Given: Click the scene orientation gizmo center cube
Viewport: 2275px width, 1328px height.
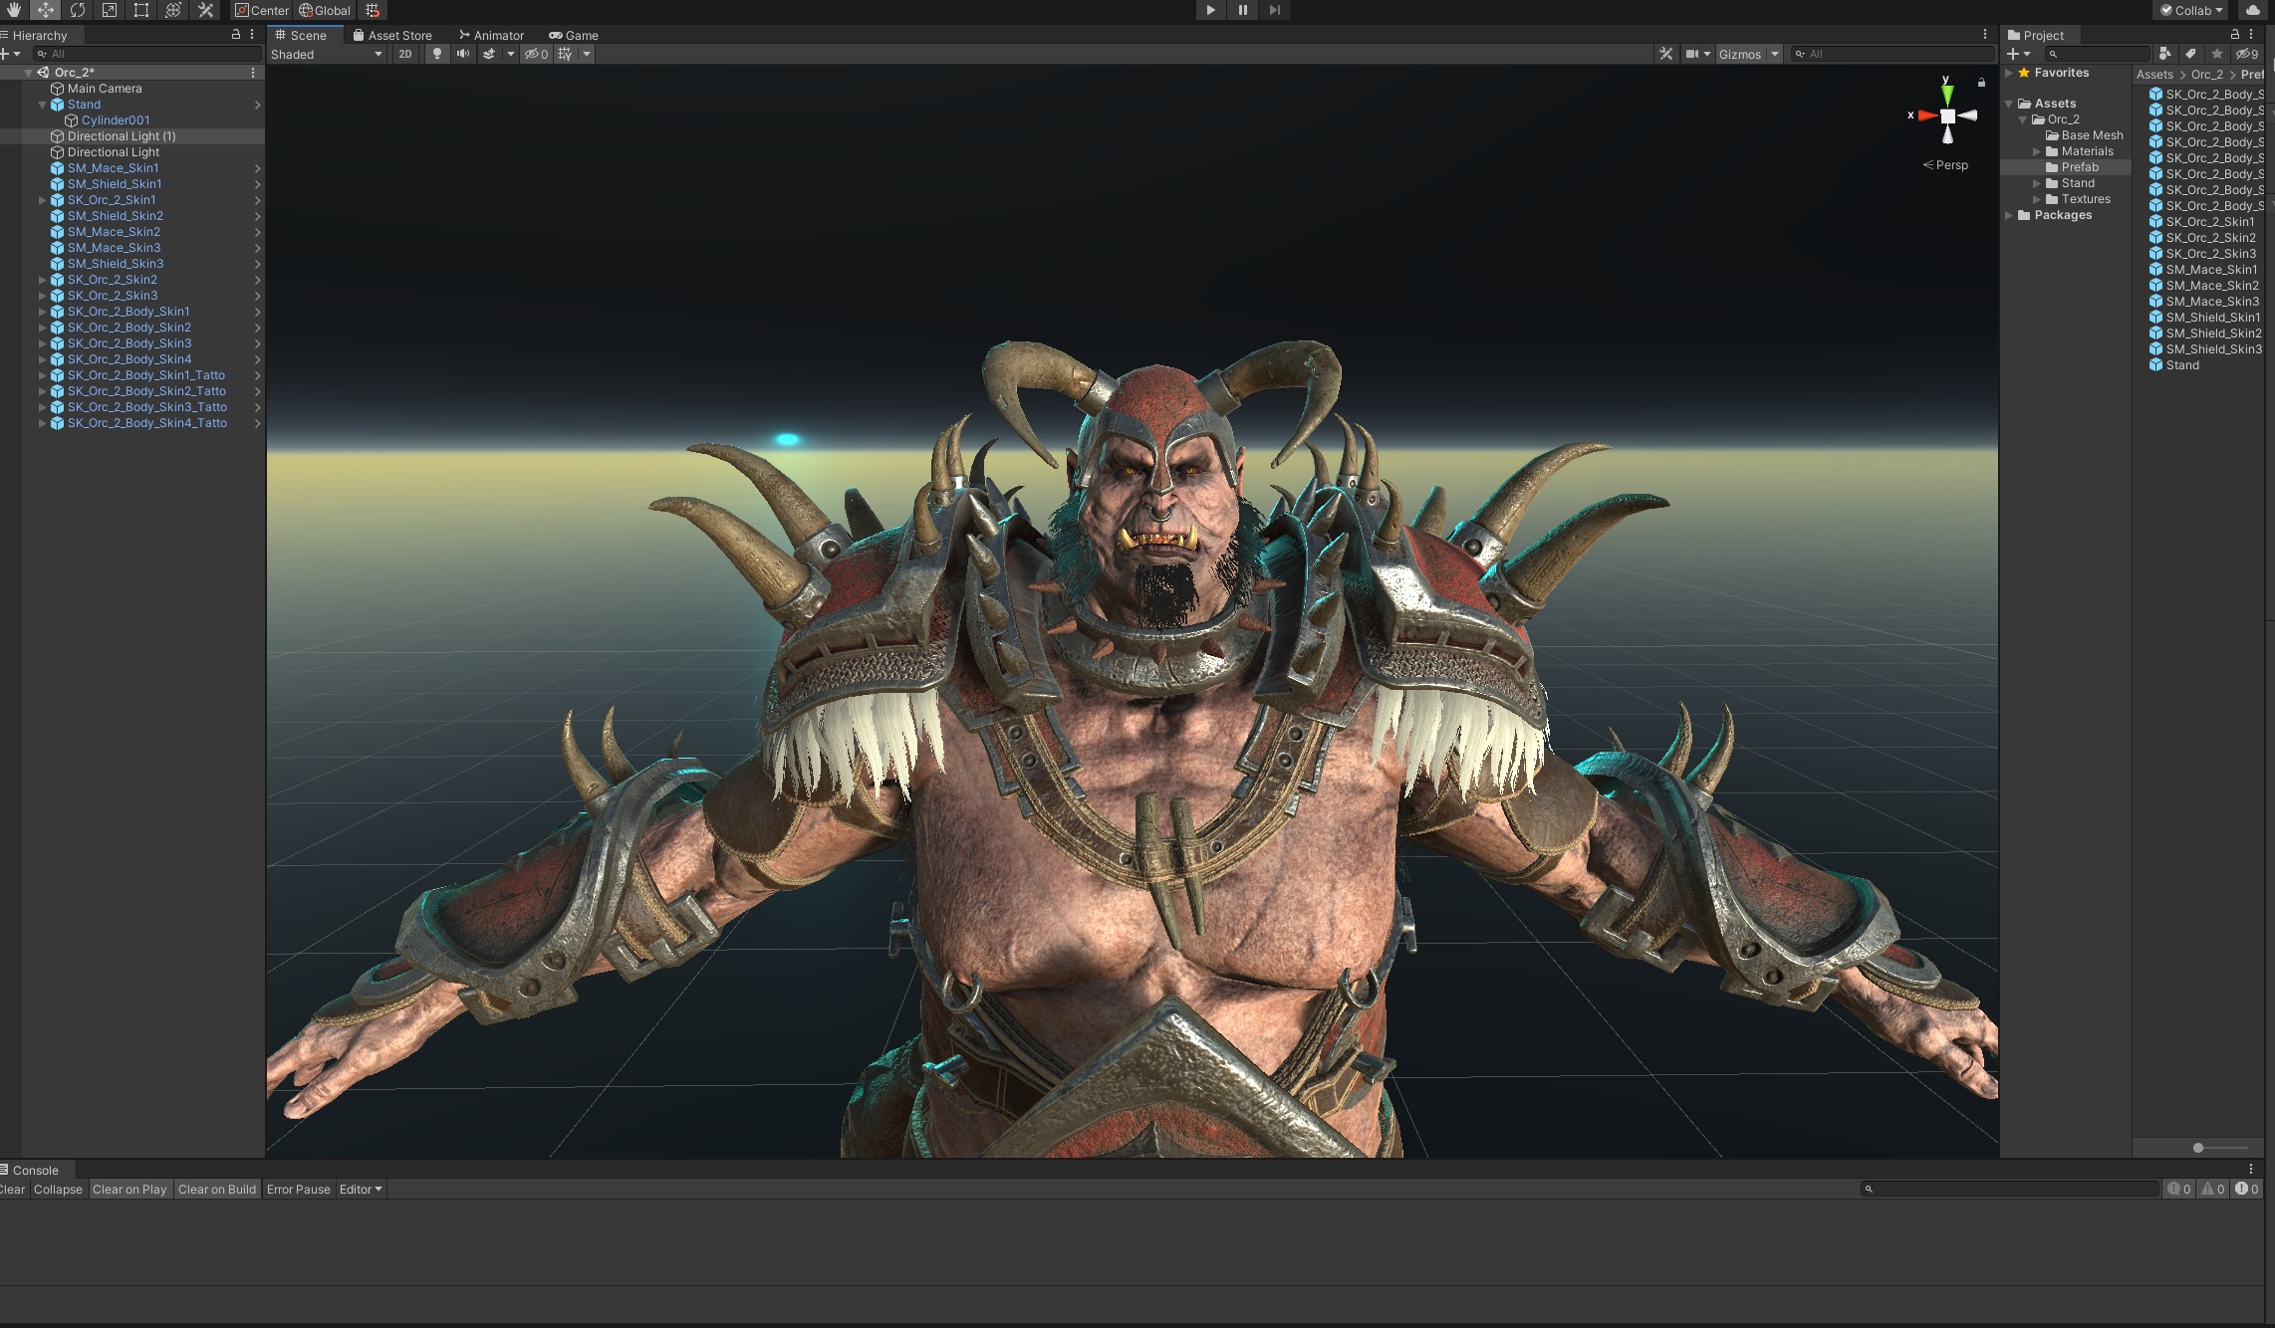Looking at the screenshot, I should click(x=1947, y=115).
